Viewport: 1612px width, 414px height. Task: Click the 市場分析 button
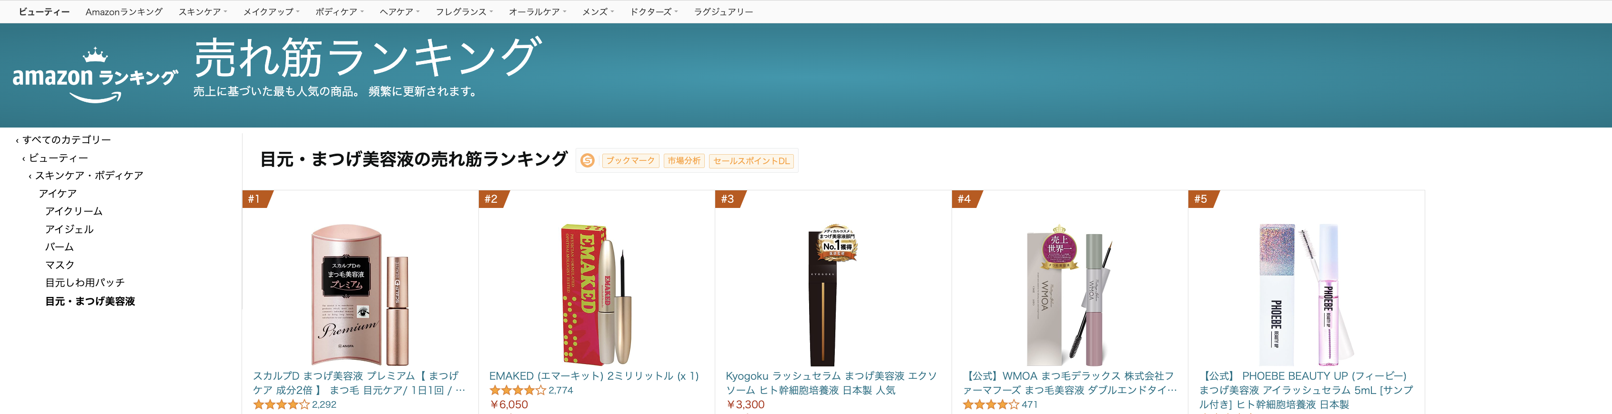pos(684,161)
